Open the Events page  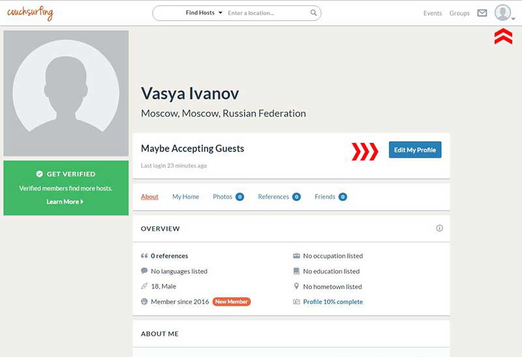coord(433,13)
